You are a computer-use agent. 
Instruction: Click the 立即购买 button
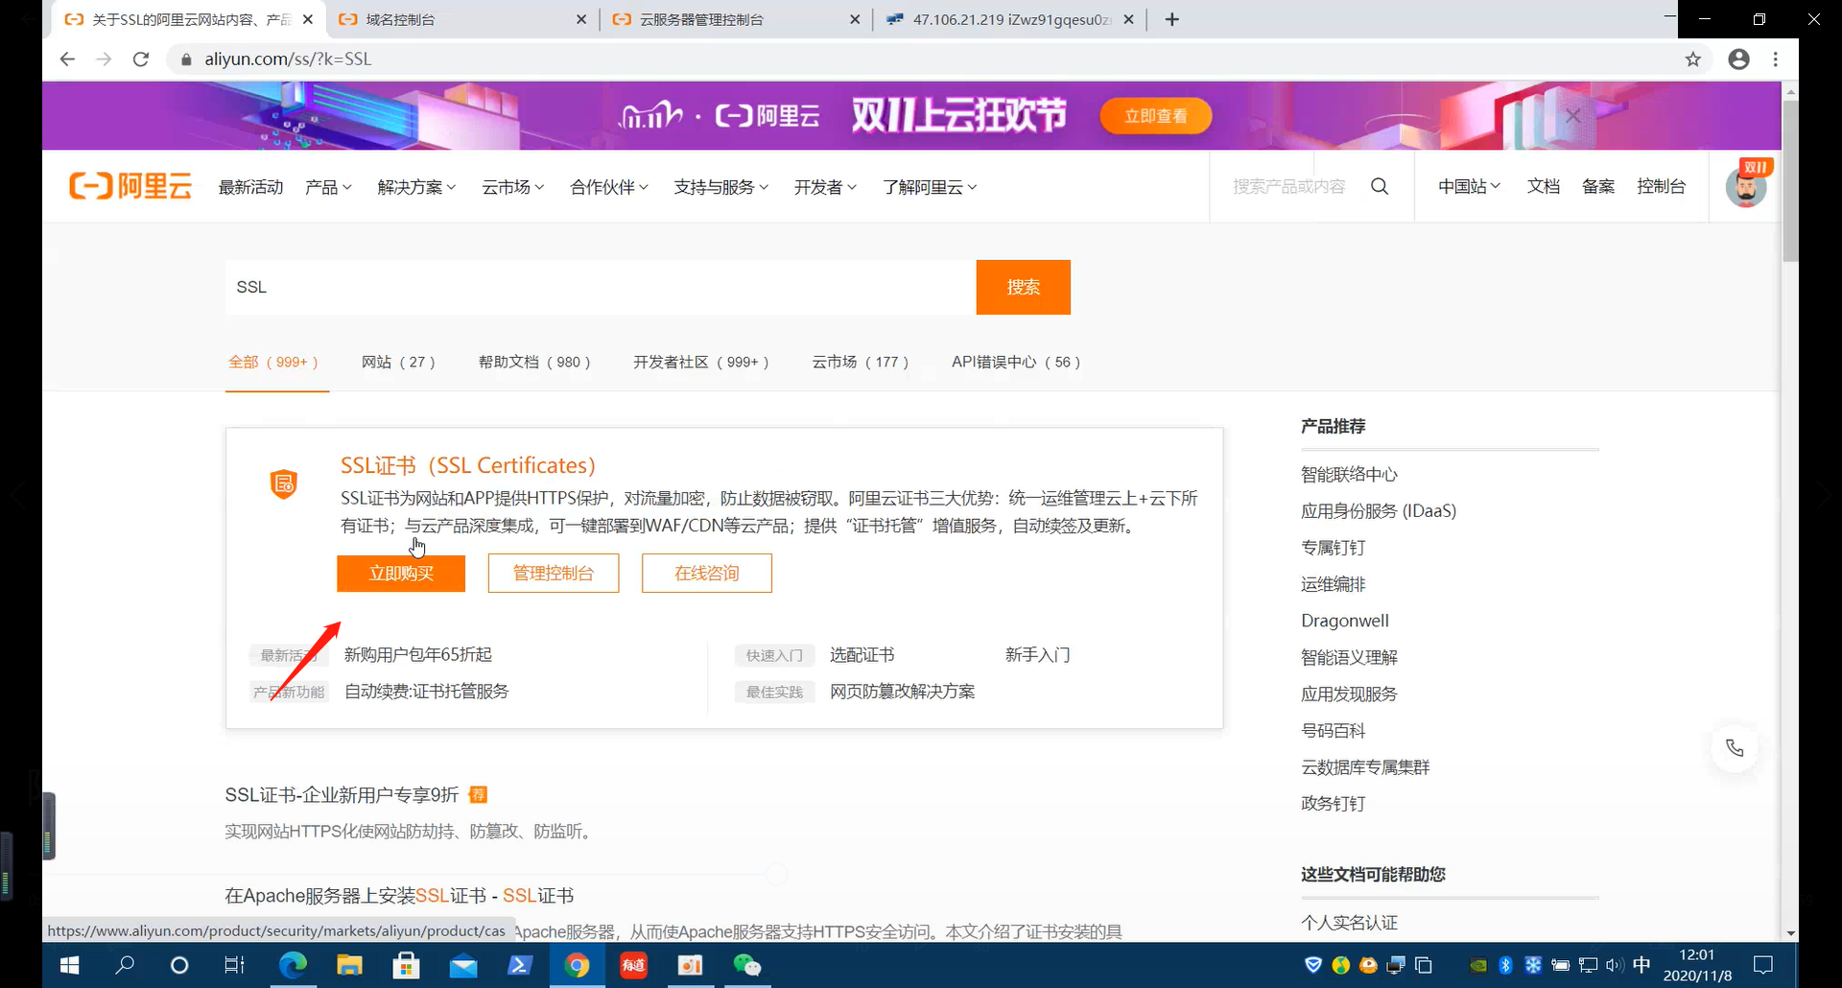401,574
